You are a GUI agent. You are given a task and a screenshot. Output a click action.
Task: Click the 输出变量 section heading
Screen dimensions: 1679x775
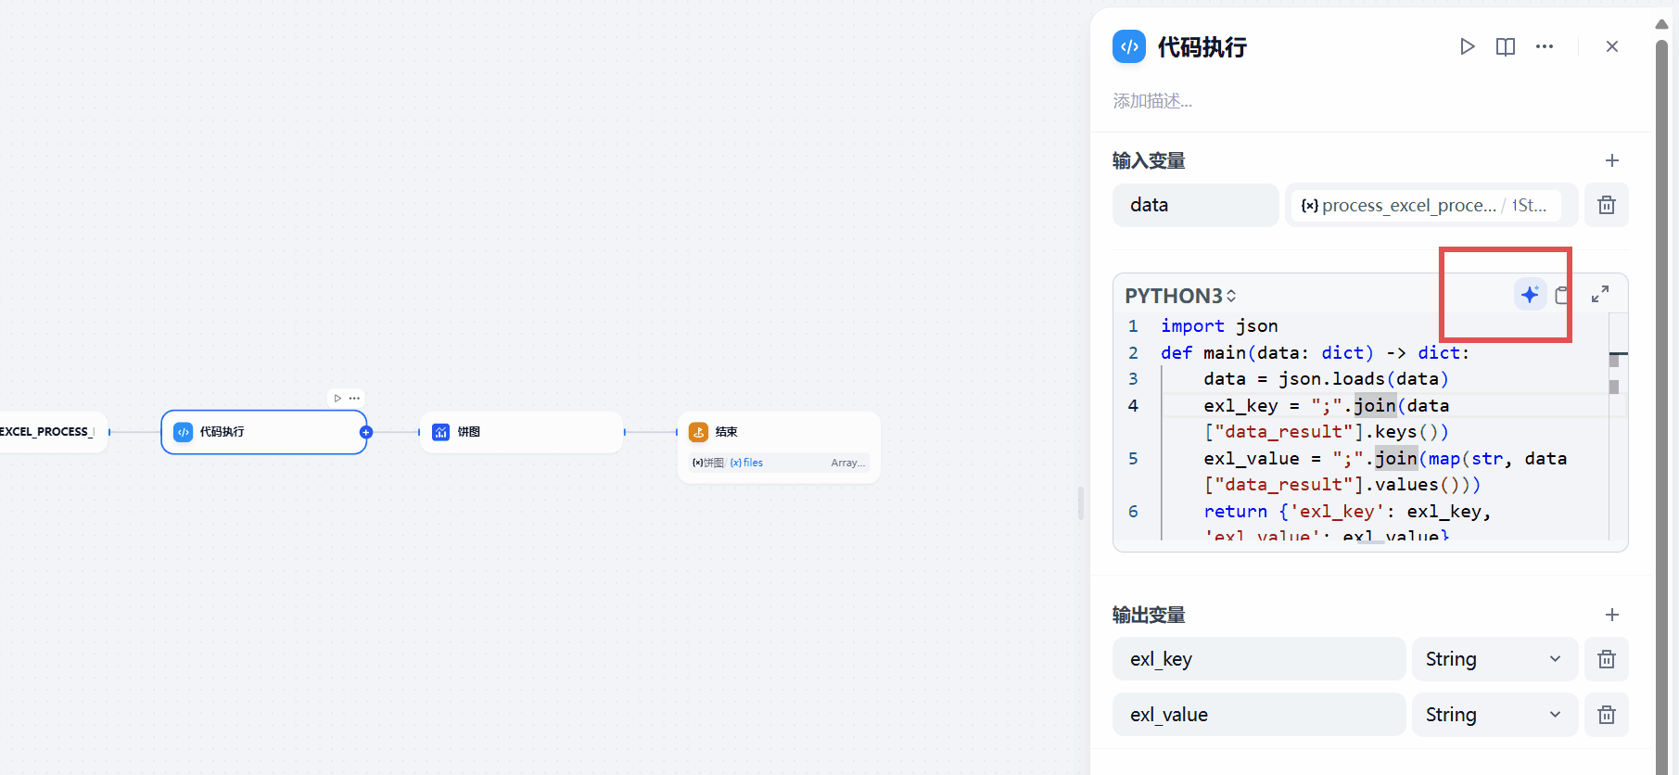click(1149, 615)
